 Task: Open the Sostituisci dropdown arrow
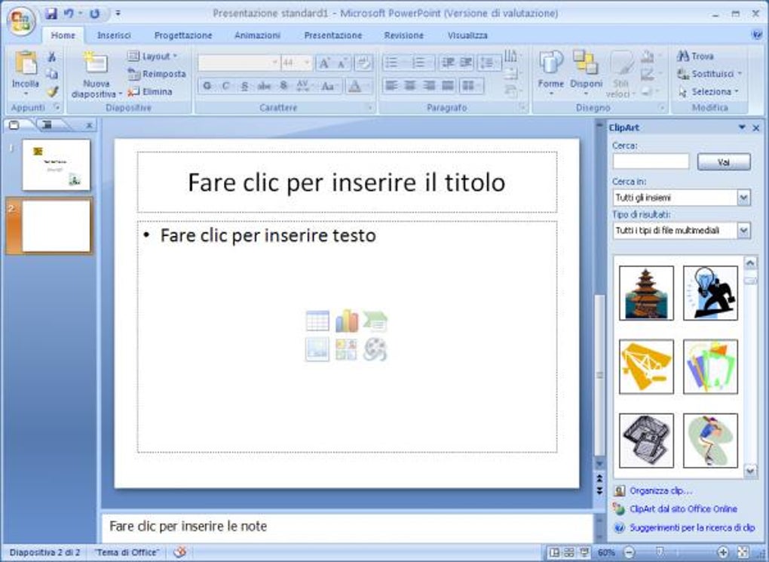739,74
